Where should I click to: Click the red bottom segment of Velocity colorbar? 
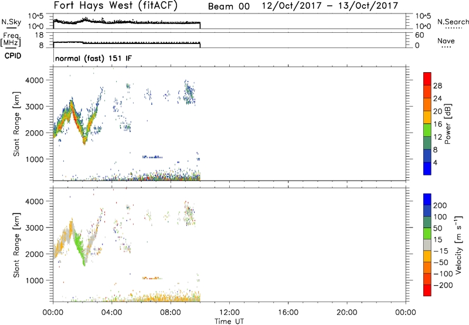point(427,290)
